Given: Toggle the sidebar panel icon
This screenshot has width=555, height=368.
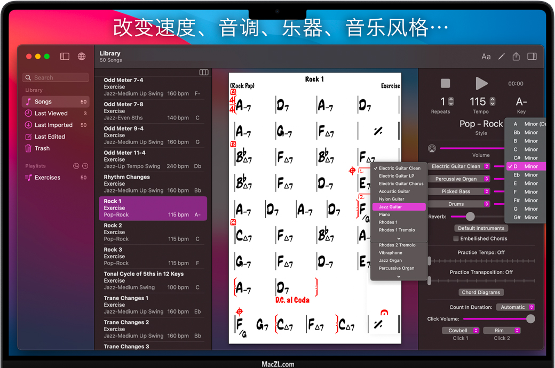Looking at the screenshot, I should 65,57.
